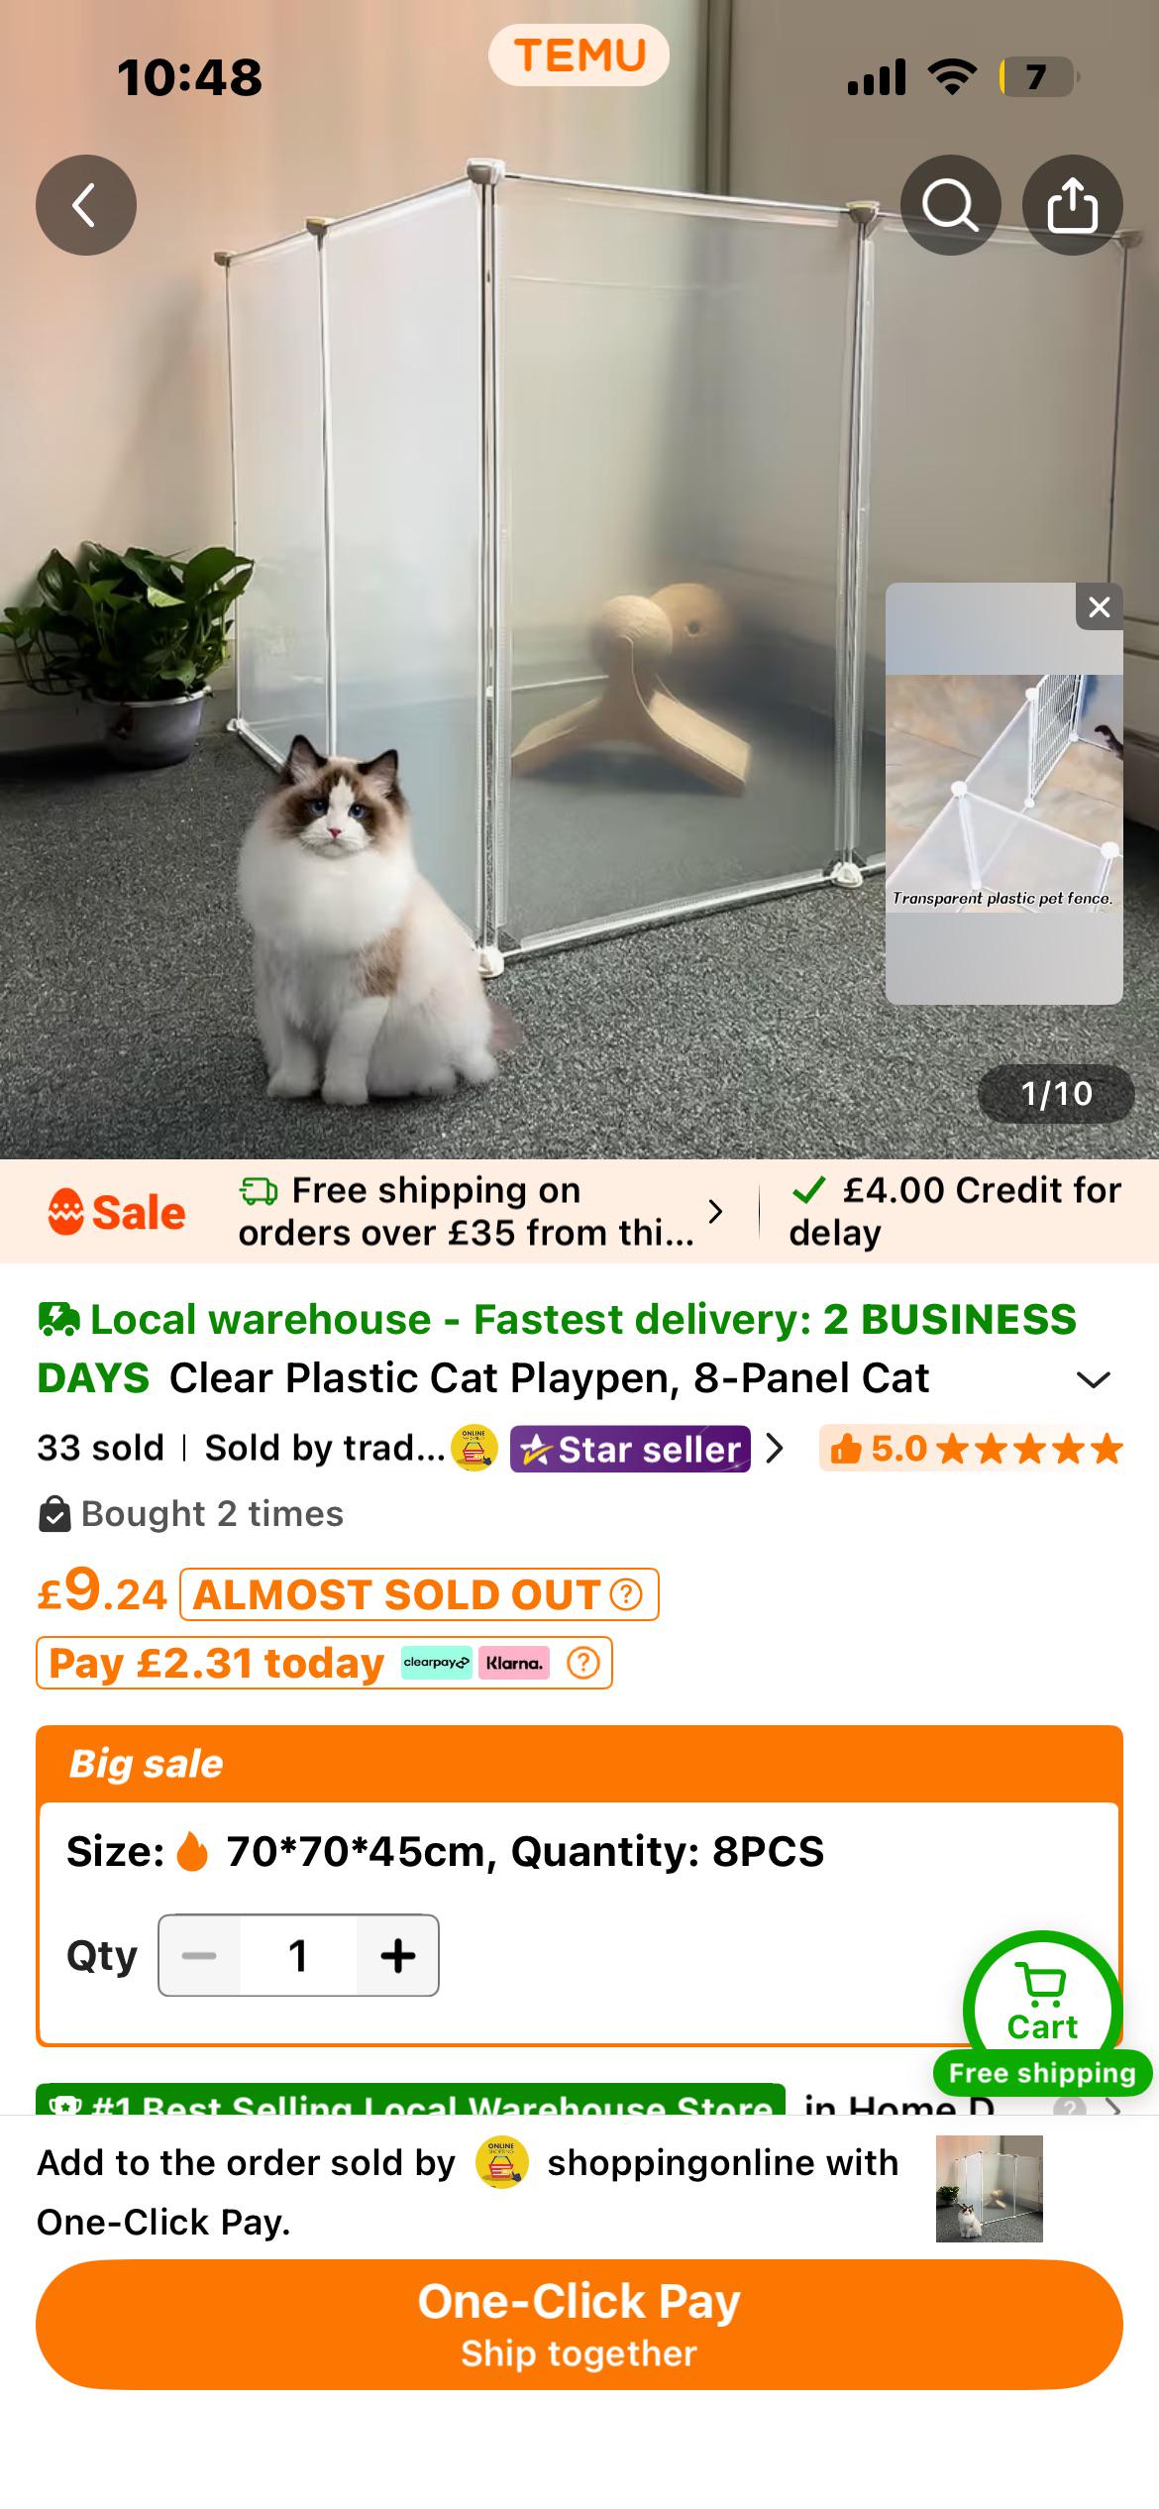Expand the product title chevron
Viewport: 1159px width, 2509px height.
coord(1093,1379)
